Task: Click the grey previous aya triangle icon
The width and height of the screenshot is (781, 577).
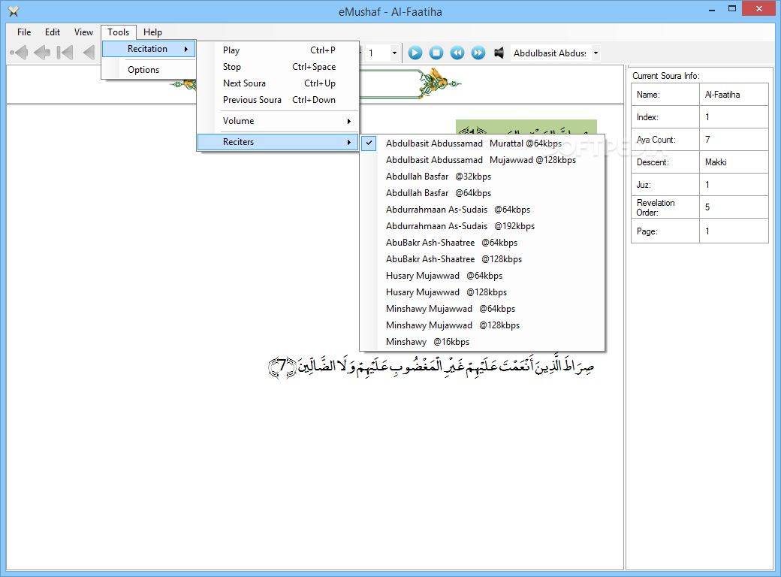Action: coord(89,53)
